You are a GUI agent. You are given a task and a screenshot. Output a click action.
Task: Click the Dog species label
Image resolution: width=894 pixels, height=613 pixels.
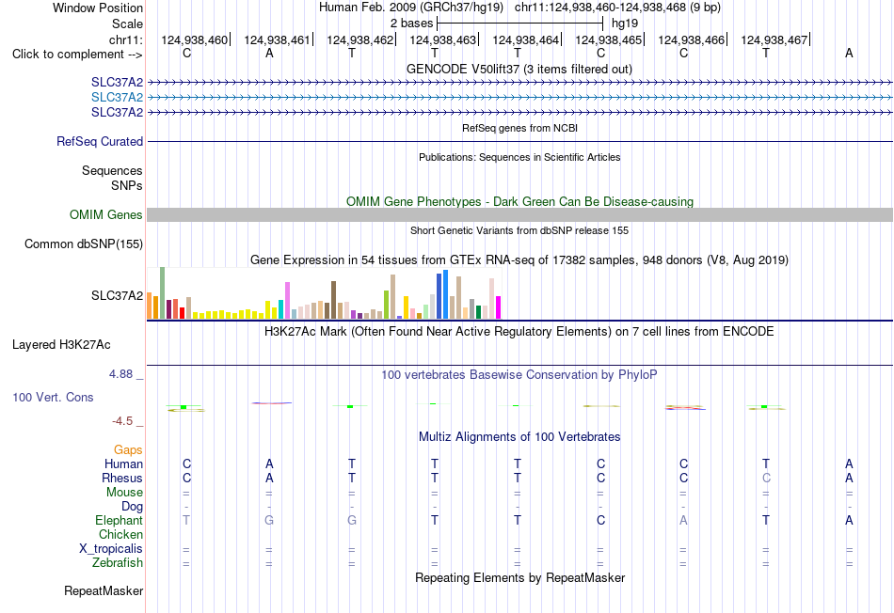click(133, 507)
